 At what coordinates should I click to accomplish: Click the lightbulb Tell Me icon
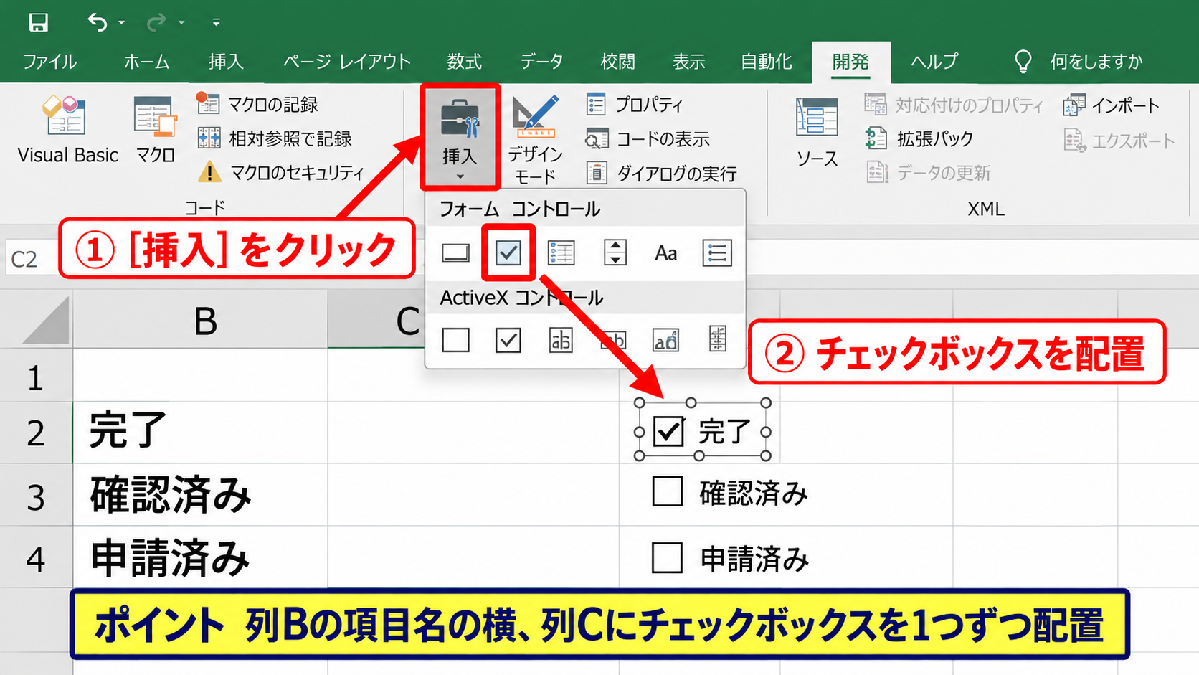[1023, 62]
